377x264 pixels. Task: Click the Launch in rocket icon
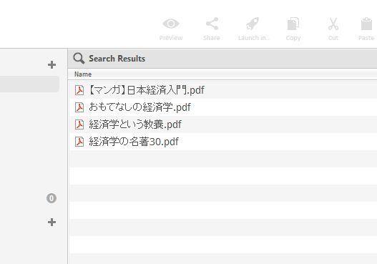pos(253,24)
